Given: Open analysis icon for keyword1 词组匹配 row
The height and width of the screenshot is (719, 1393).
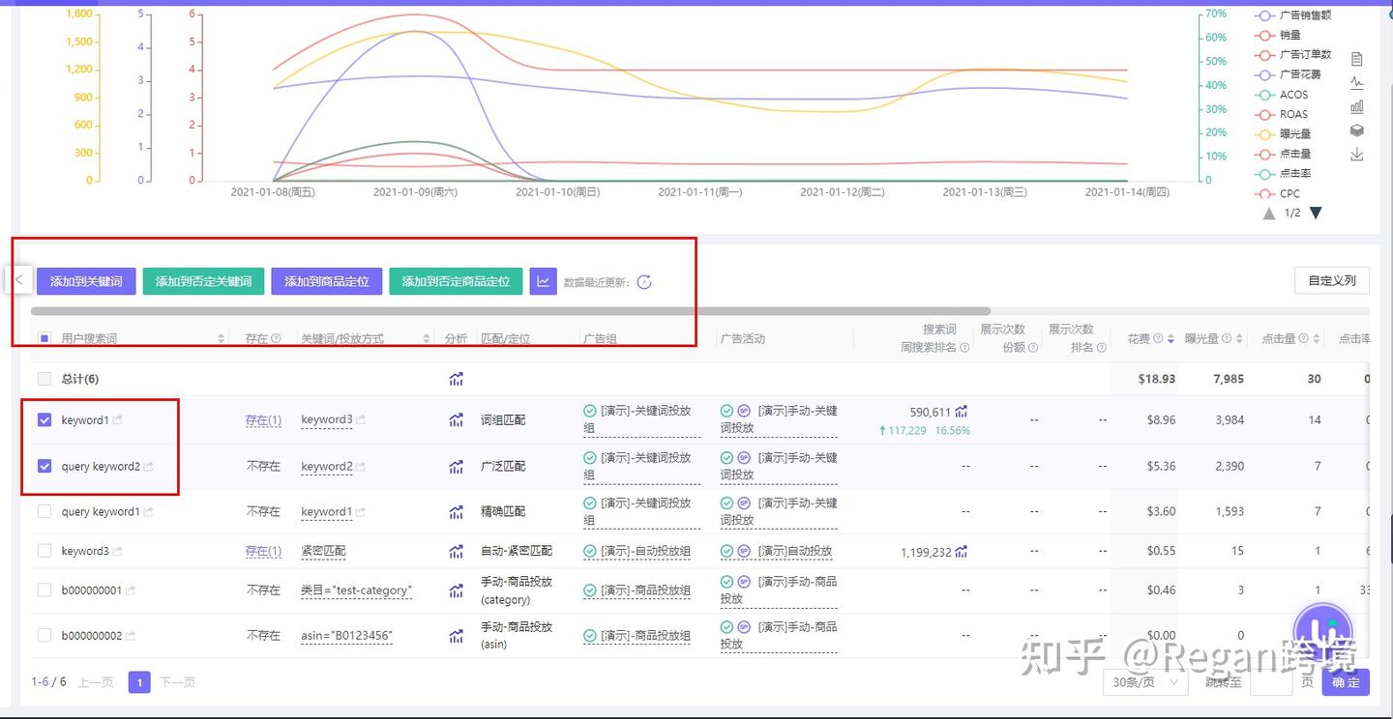Looking at the screenshot, I should tap(456, 420).
